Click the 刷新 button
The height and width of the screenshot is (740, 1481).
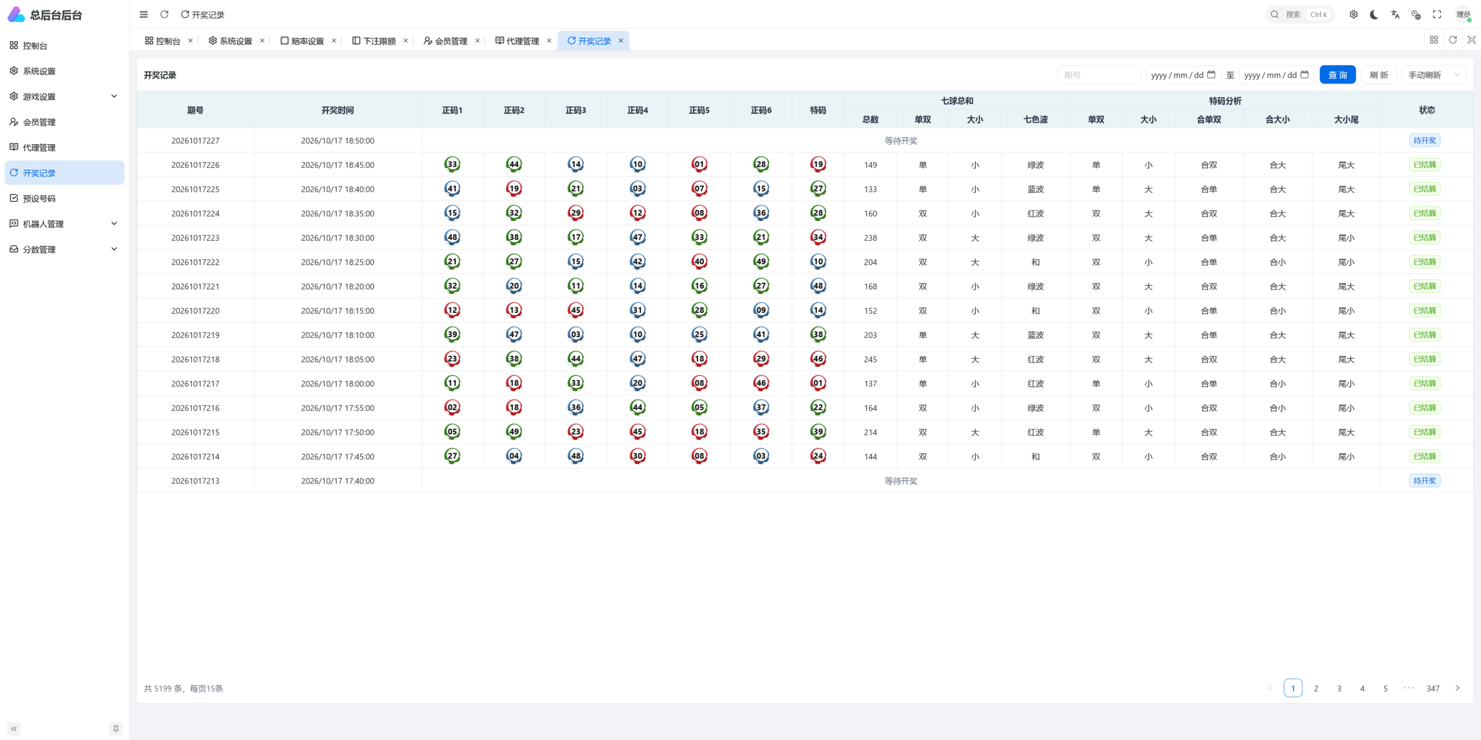(x=1379, y=75)
